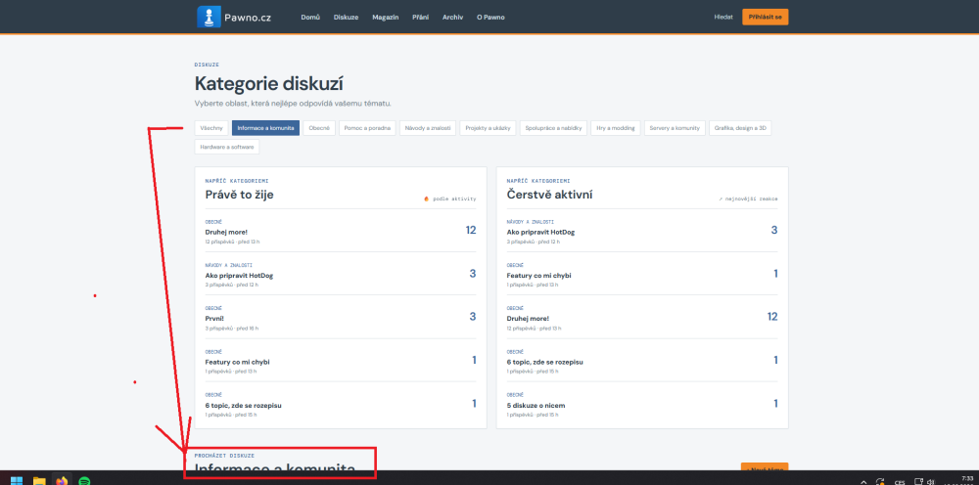Screen dimensions: 979x485
Task: Click reply count 3 beside 'Prvni!'
Action: pos(473,317)
